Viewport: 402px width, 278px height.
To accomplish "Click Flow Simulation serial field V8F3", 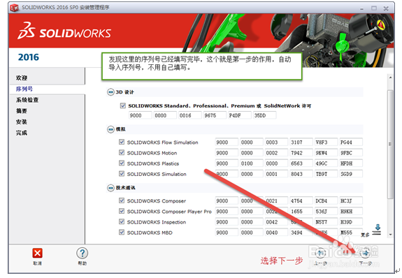I will pyautogui.click(x=326, y=142).
